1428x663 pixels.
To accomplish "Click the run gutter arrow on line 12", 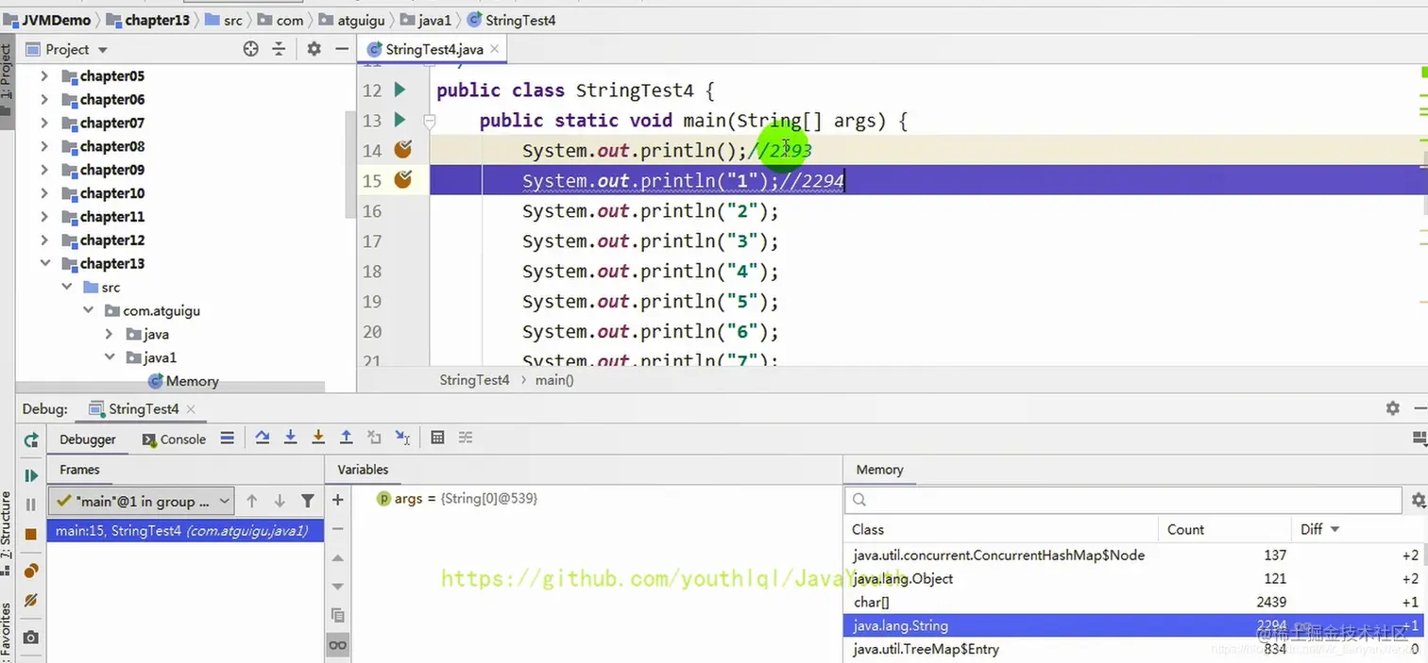I will (399, 90).
